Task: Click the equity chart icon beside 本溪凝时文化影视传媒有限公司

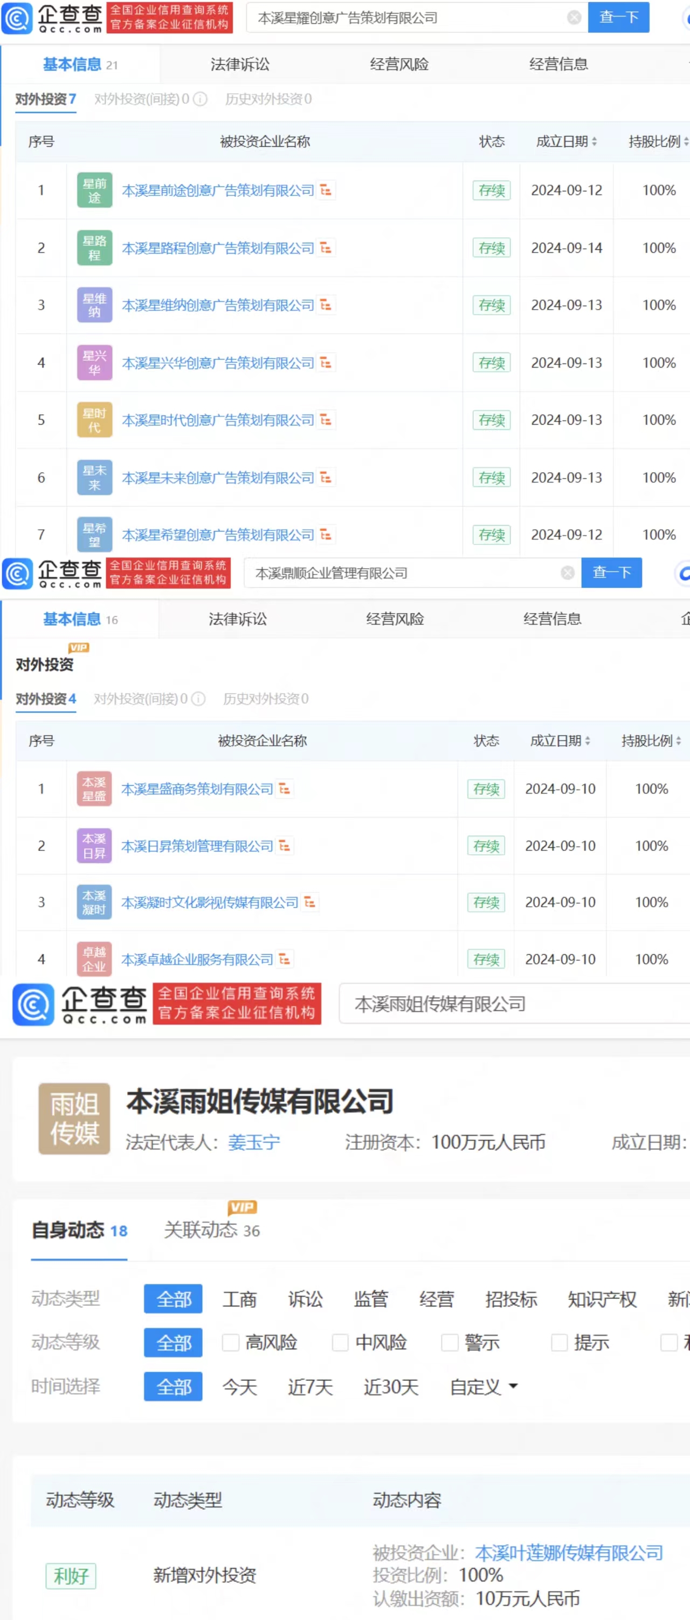Action: pyautogui.click(x=310, y=902)
